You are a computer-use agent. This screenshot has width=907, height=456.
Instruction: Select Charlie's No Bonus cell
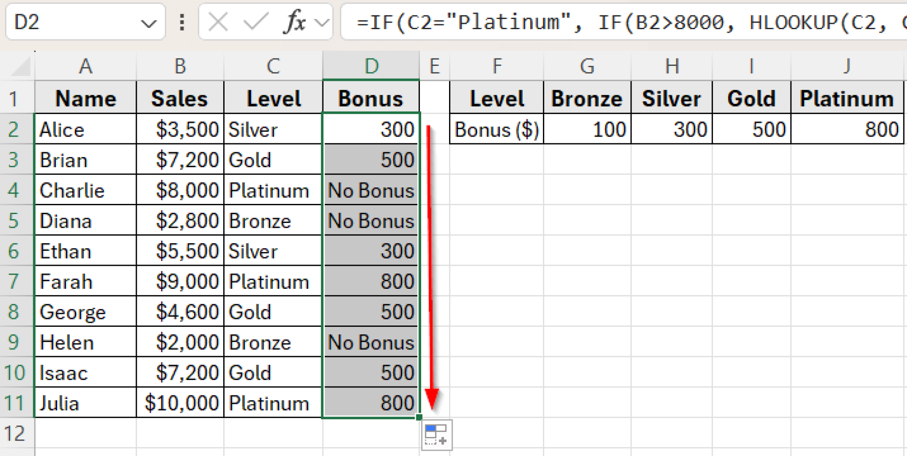371,190
